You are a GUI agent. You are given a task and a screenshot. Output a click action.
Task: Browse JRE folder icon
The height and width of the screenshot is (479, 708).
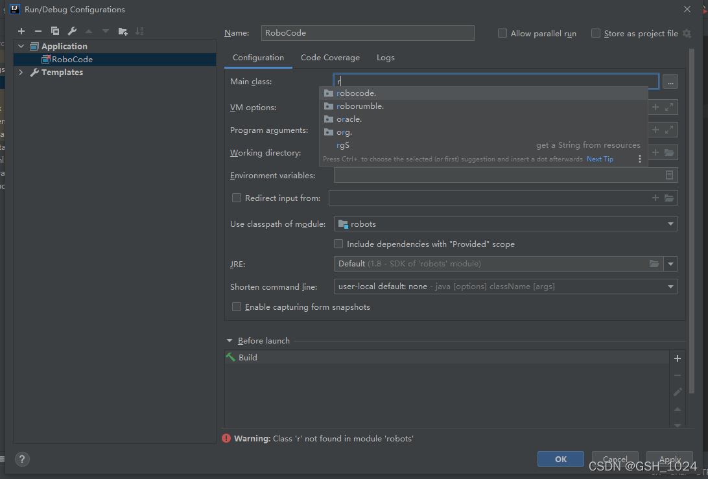[654, 264]
